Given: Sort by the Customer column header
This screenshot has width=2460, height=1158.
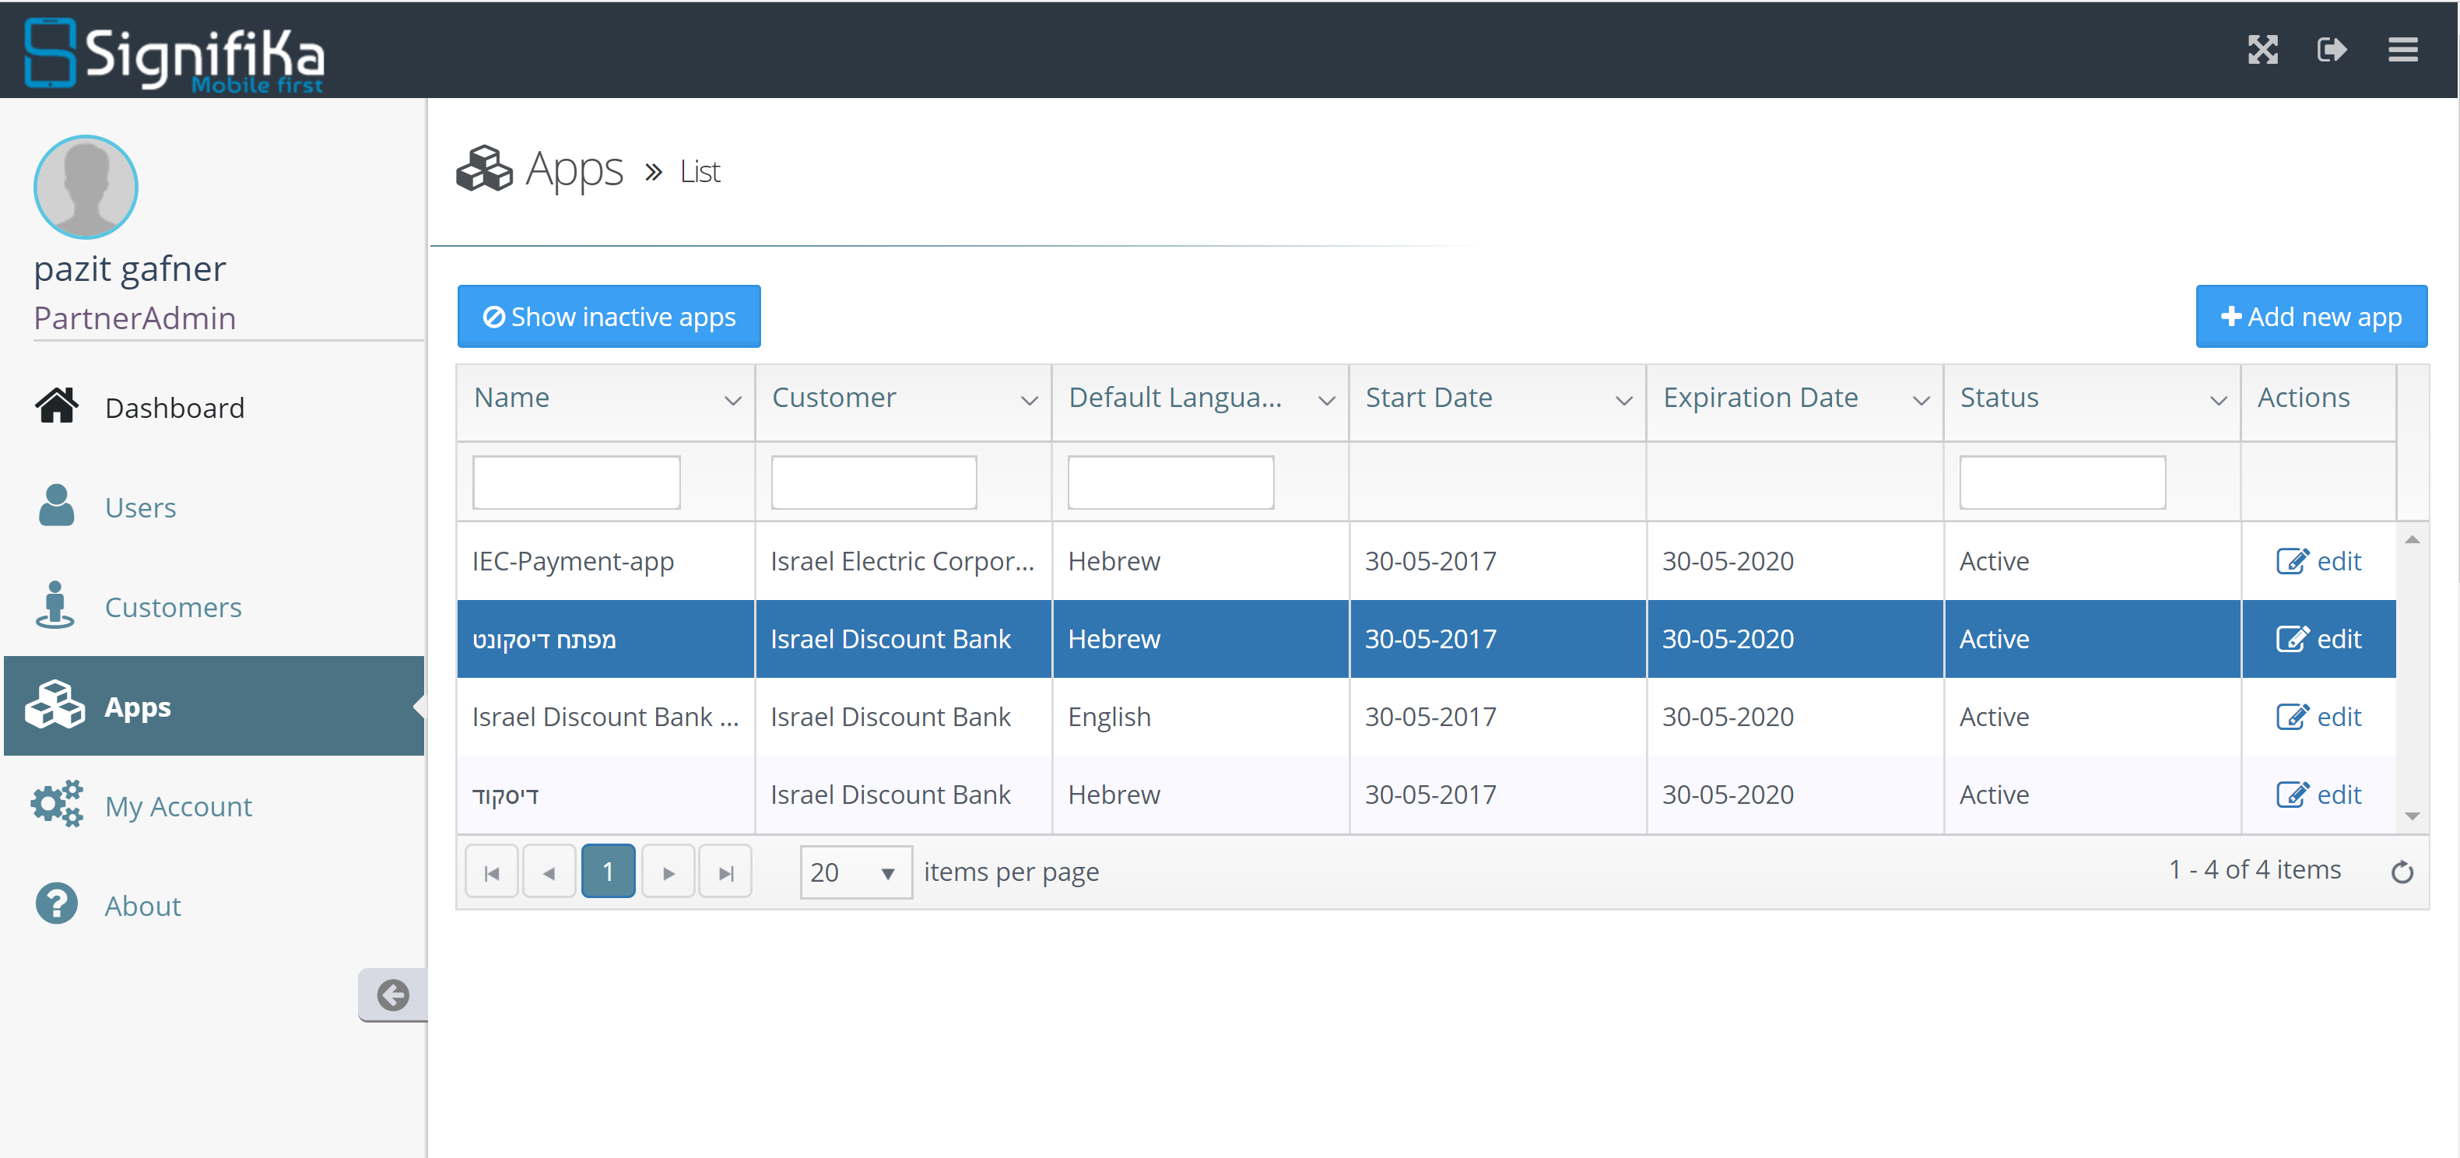Looking at the screenshot, I should pos(833,397).
